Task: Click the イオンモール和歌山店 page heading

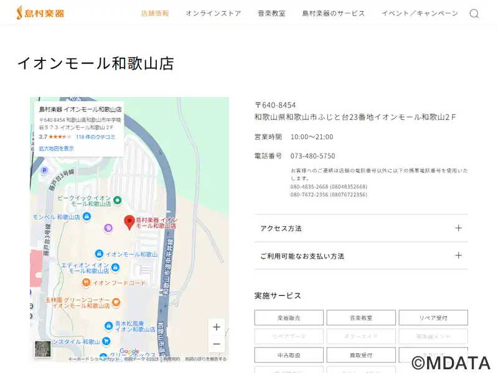Action: coord(96,63)
